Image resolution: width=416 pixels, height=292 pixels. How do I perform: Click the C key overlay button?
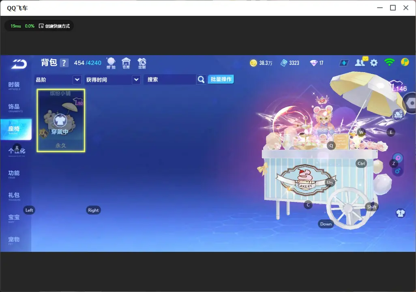tap(308, 205)
